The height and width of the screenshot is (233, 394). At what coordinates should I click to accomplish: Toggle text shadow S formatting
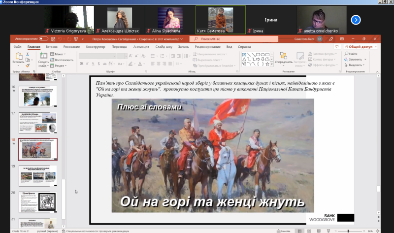(x=99, y=64)
